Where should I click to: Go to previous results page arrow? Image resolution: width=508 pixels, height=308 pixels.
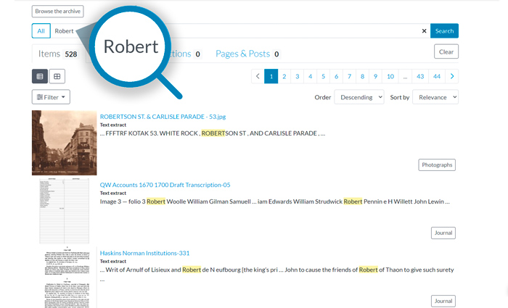pos(258,76)
